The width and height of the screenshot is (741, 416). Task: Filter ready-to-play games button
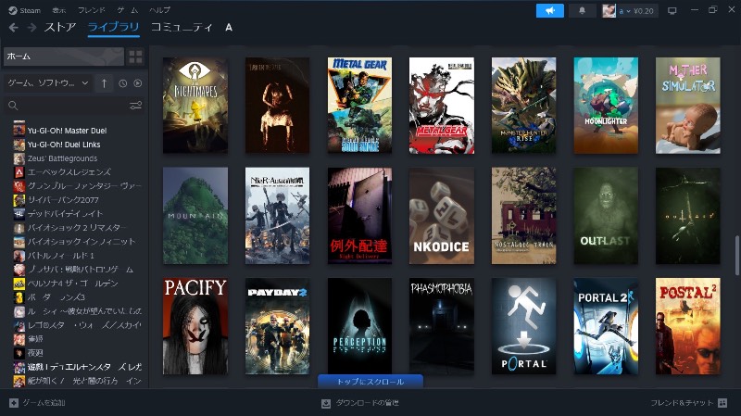pyautogui.click(x=137, y=83)
